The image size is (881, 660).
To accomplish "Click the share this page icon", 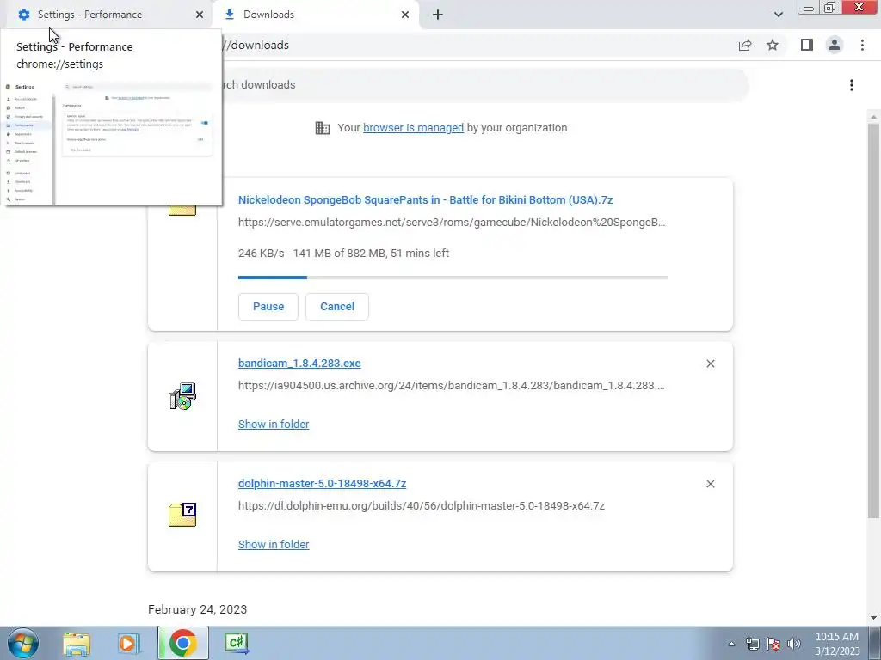I will (745, 45).
